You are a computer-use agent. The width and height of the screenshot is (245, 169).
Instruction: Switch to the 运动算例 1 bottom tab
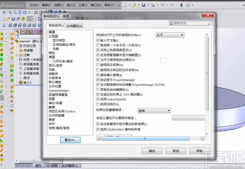[69, 165]
